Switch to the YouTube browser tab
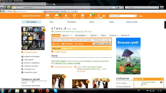This screenshot has width=166, height=93. coord(59,11)
